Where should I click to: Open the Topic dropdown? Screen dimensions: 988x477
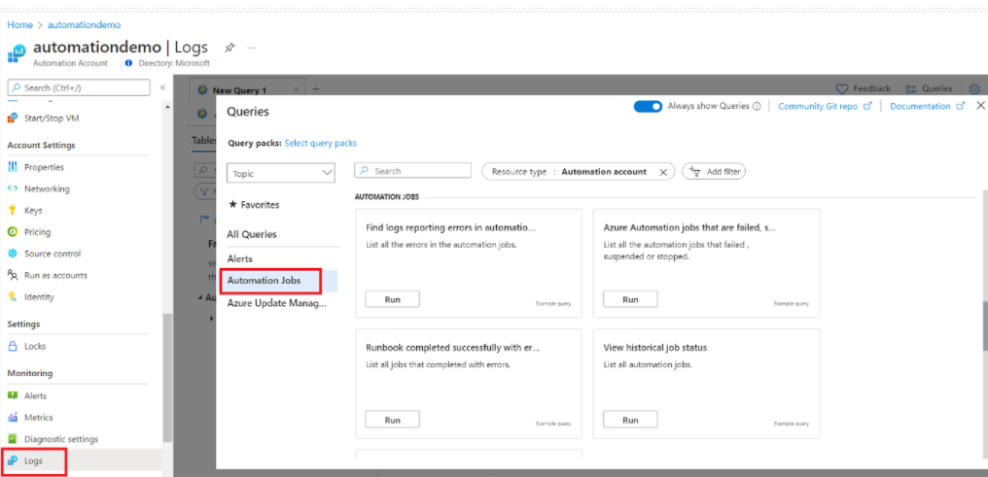281,173
